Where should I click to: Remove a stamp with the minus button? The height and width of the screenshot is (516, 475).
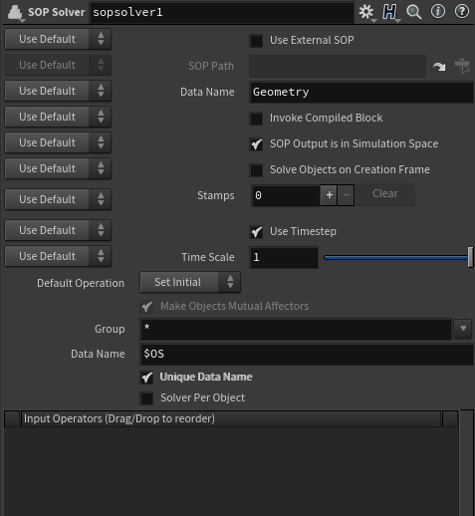346,195
